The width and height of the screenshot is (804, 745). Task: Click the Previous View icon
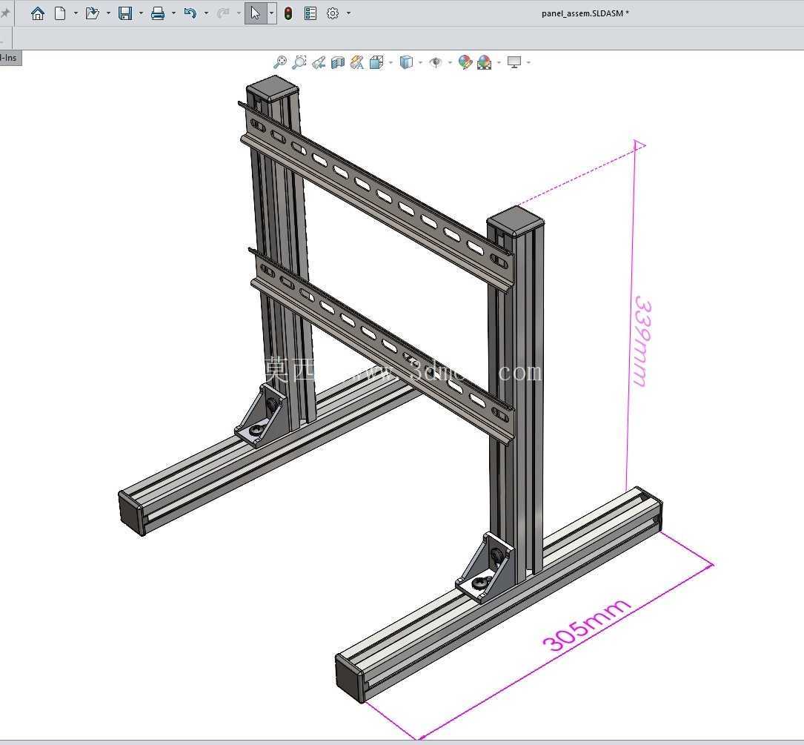coord(319,62)
